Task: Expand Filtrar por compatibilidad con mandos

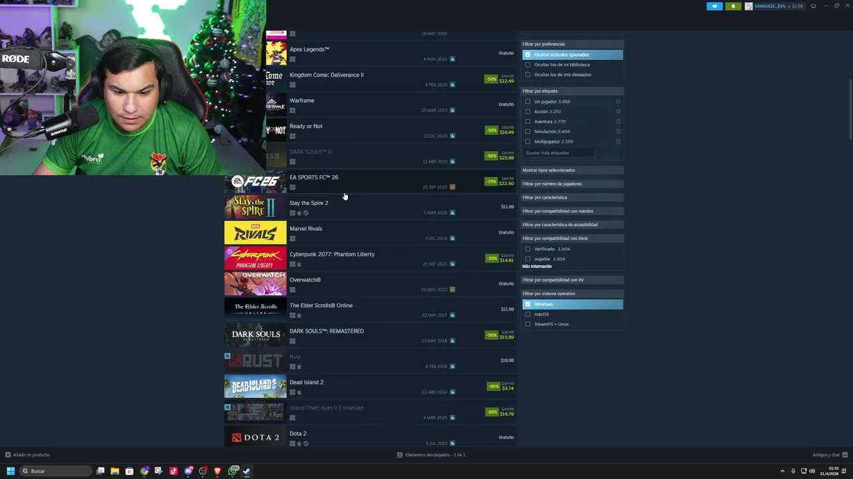Action: click(572, 211)
